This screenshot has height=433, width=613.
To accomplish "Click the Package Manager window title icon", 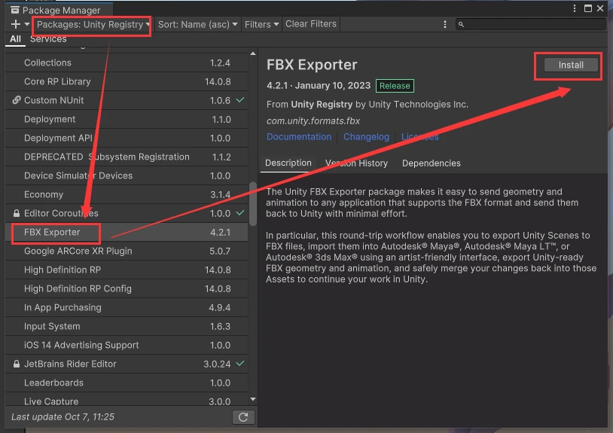I will tap(15, 10).
